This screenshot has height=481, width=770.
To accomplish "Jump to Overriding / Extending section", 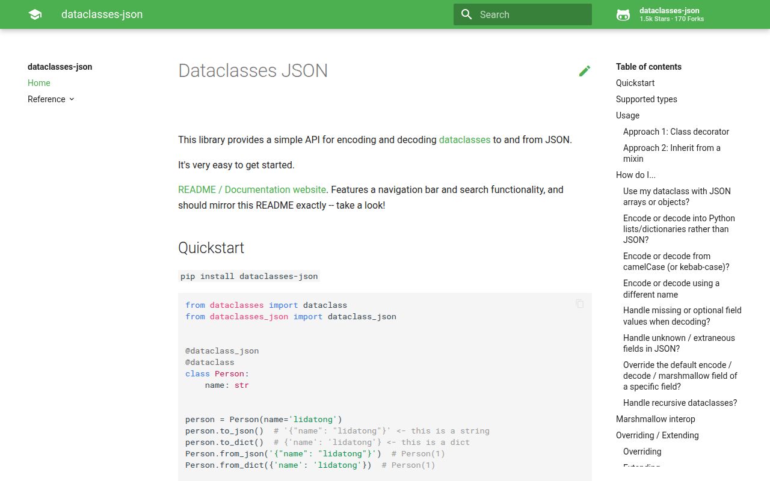I will 658,435.
